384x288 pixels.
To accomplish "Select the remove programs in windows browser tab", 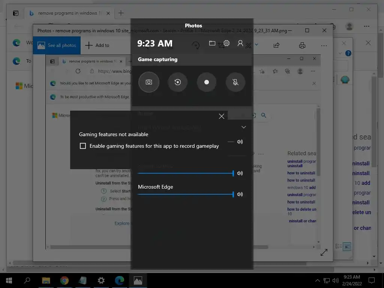I will point(69,13).
